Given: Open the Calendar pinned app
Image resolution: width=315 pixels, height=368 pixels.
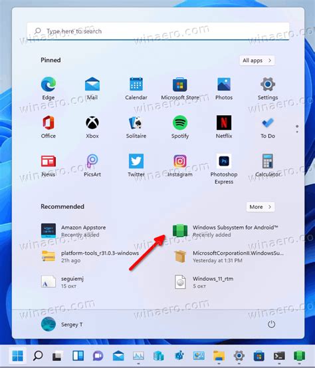Looking at the screenshot, I should click(136, 89).
